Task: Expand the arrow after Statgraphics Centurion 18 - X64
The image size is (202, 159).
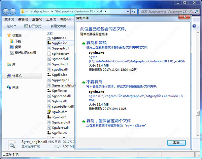Action: coord(105,11)
